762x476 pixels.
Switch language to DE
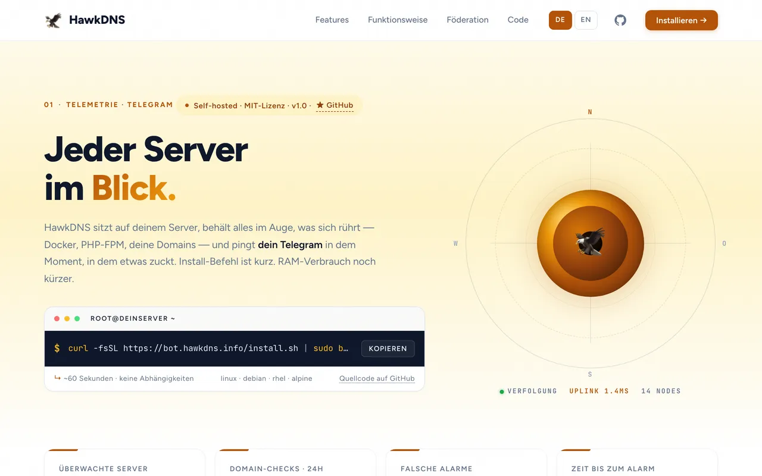pos(560,20)
